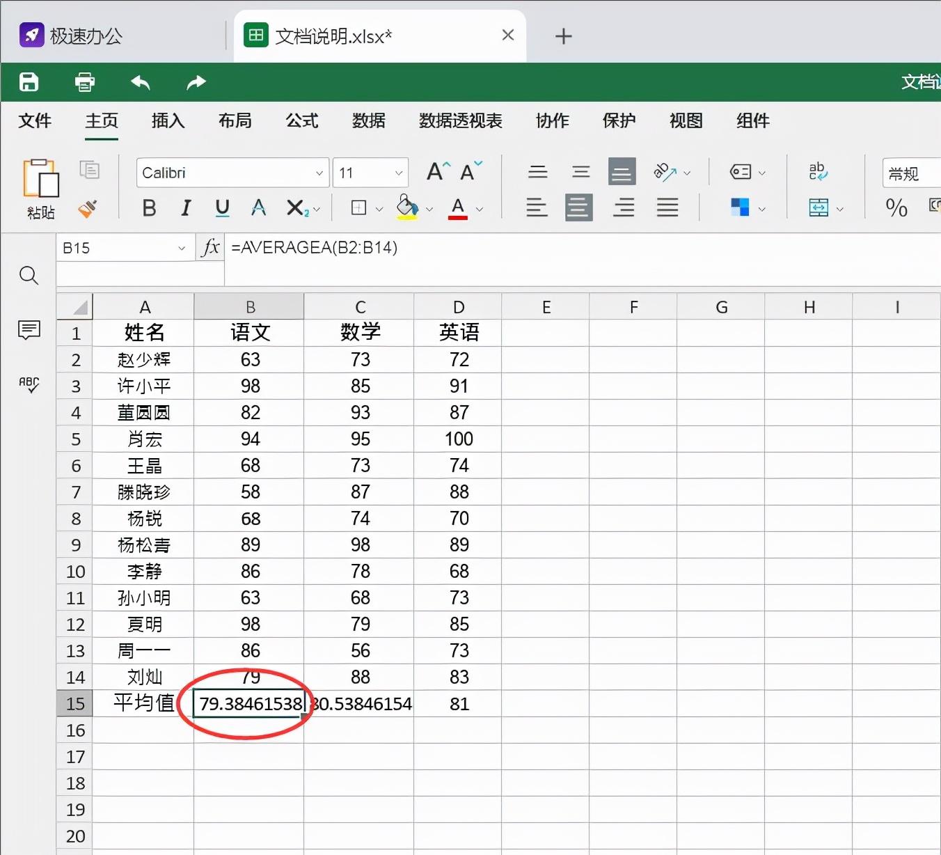Select the Format Painter brush icon

tap(88, 208)
